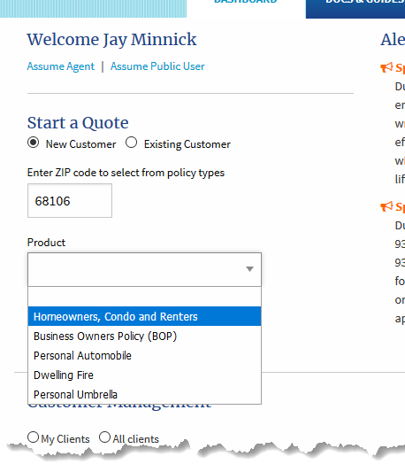
Task: Select the New Customer radio button
Action: 33,143
